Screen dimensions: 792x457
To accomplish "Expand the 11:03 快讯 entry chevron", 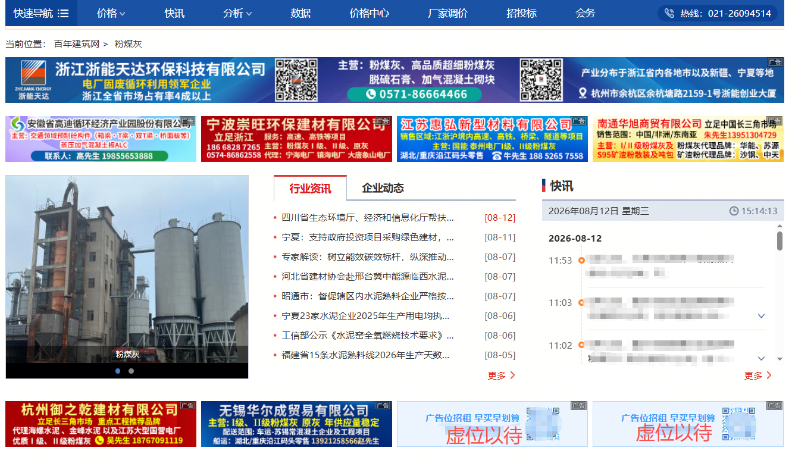I will click(x=761, y=316).
